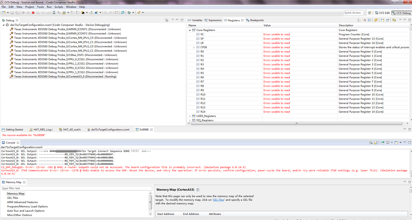The image size is (412, 220).
Task: Select CortexA15_0 Disconnected Running entry
Action: pos(63,76)
